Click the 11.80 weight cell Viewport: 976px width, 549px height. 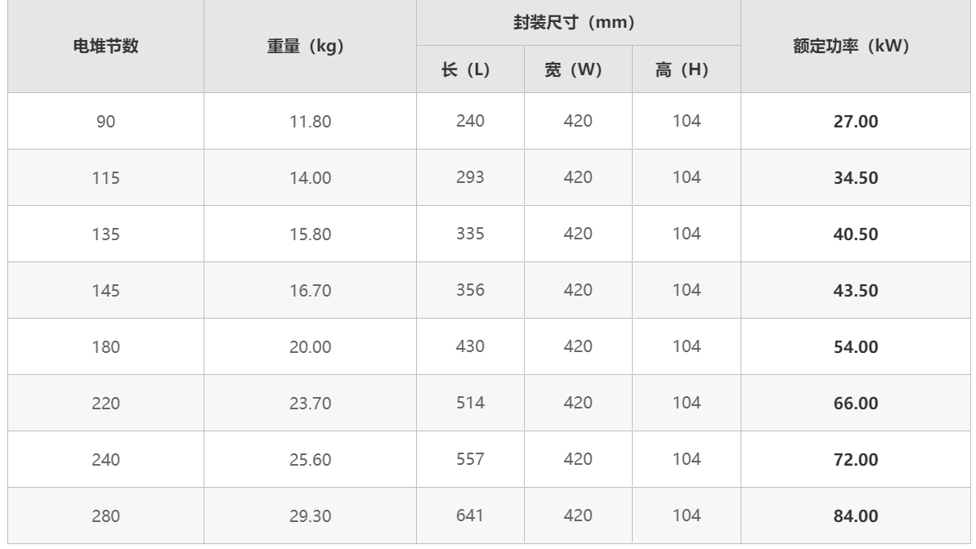(310, 122)
